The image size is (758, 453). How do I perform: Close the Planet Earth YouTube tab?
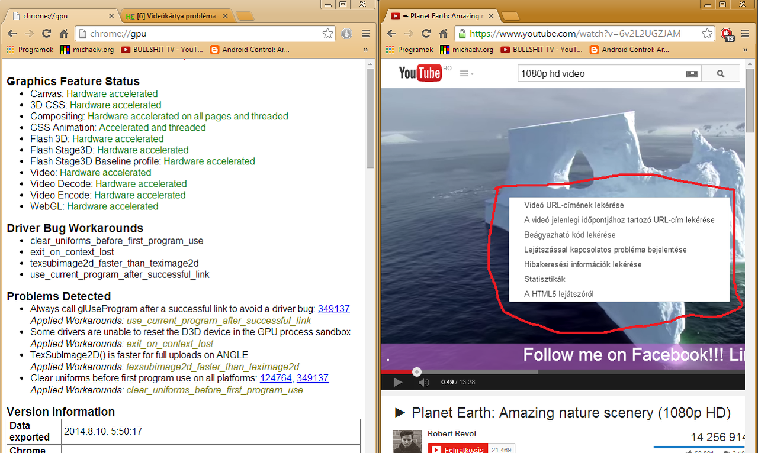[x=490, y=16]
